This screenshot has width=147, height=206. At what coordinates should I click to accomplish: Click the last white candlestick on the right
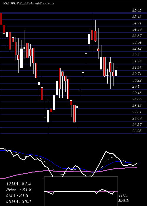(116, 73)
